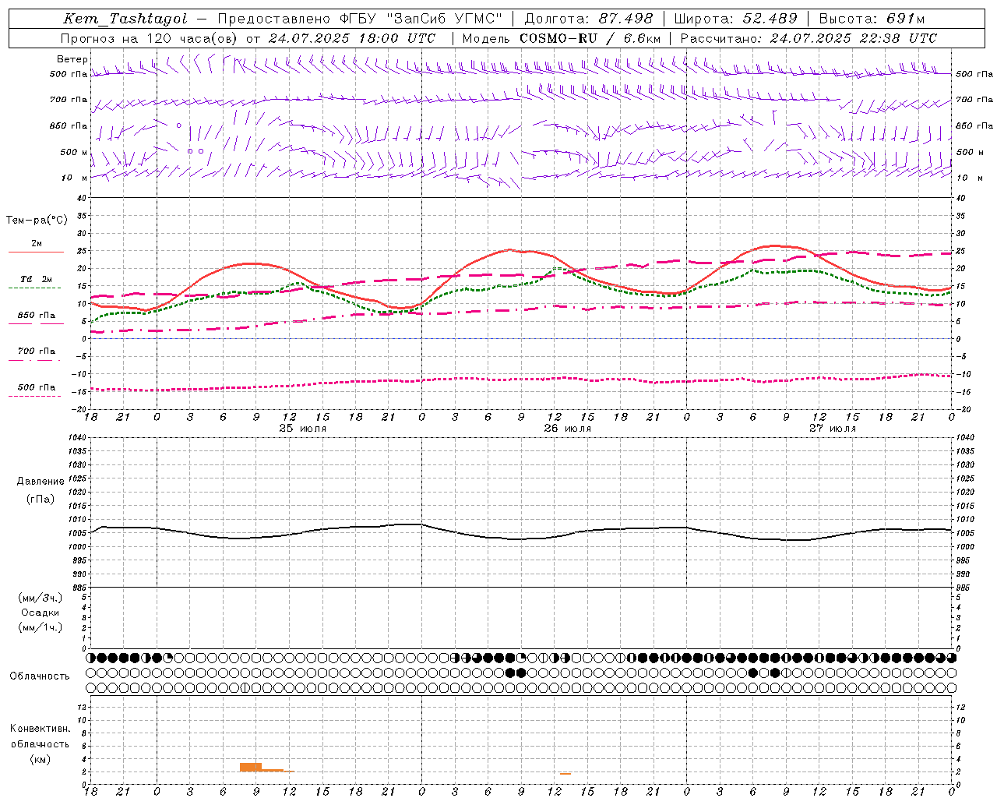
Task: Click the large orange convective cloud bar
Action: click(x=251, y=767)
